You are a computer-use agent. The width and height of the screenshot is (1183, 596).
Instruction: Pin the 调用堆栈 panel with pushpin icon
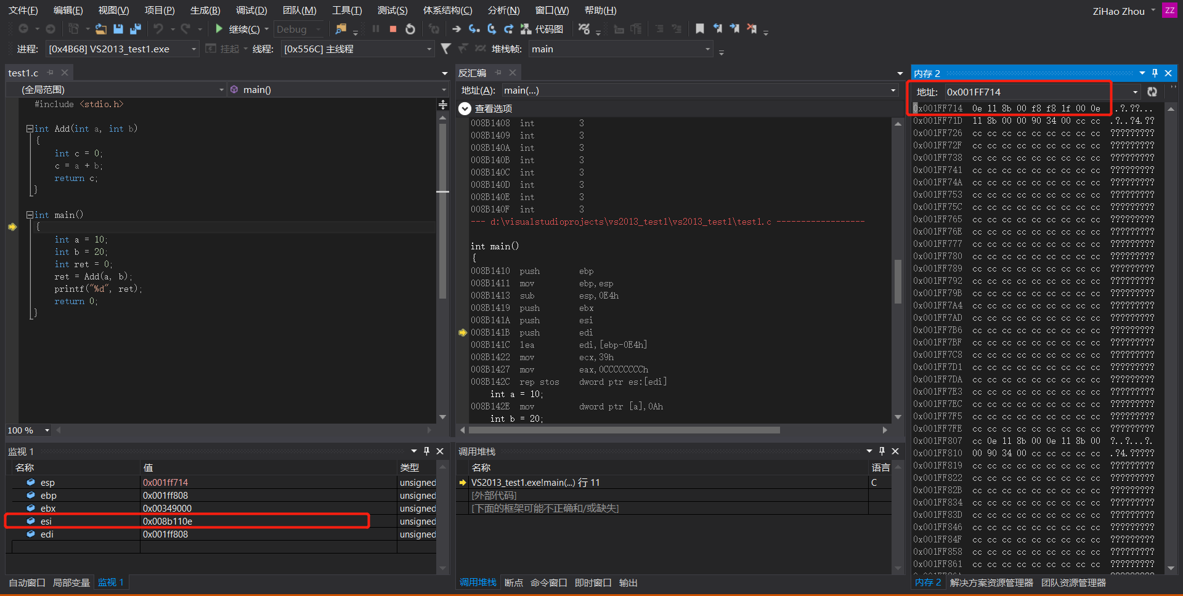coord(882,451)
